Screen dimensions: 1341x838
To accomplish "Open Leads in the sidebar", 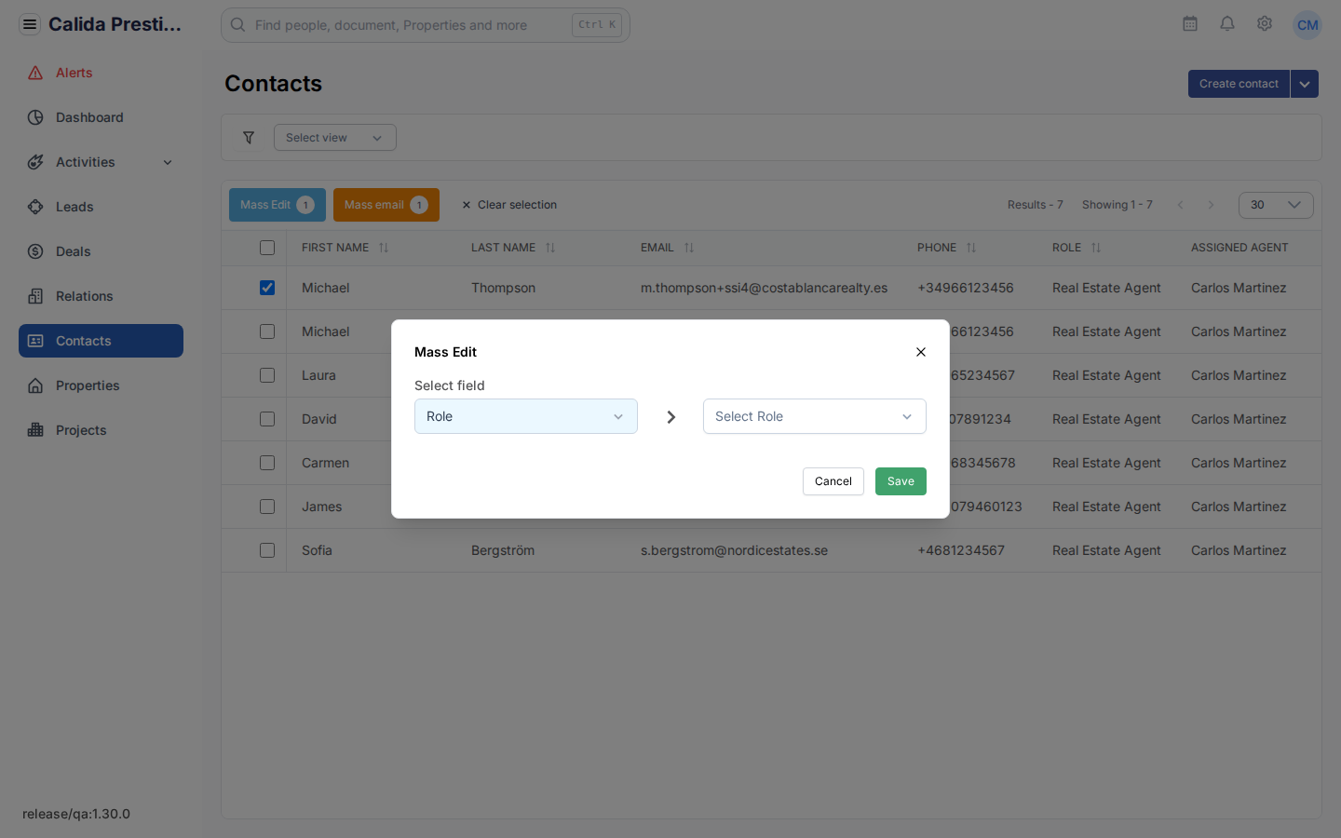I will pyautogui.click(x=101, y=207).
